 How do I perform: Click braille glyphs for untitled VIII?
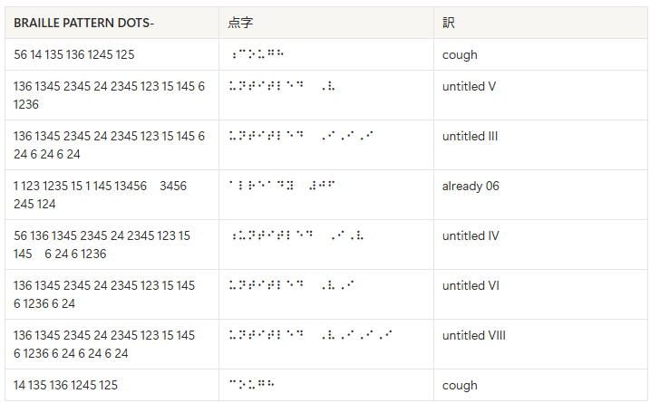[310, 335]
